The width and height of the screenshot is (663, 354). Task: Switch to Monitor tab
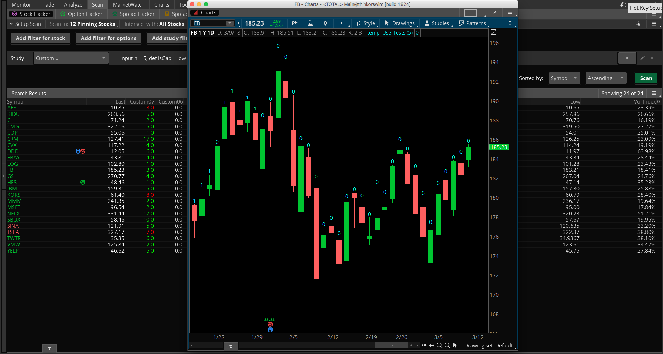(21, 4)
